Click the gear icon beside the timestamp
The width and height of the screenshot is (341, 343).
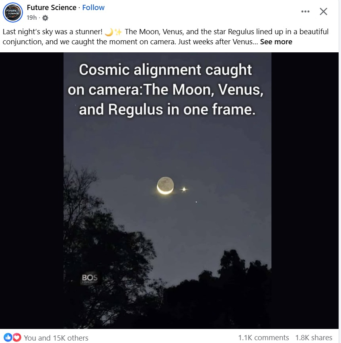pyautogui.click(x=45, y=18)
